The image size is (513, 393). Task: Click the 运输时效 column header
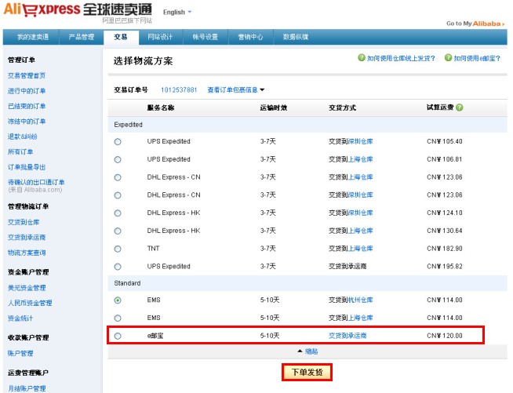(274, 107)
